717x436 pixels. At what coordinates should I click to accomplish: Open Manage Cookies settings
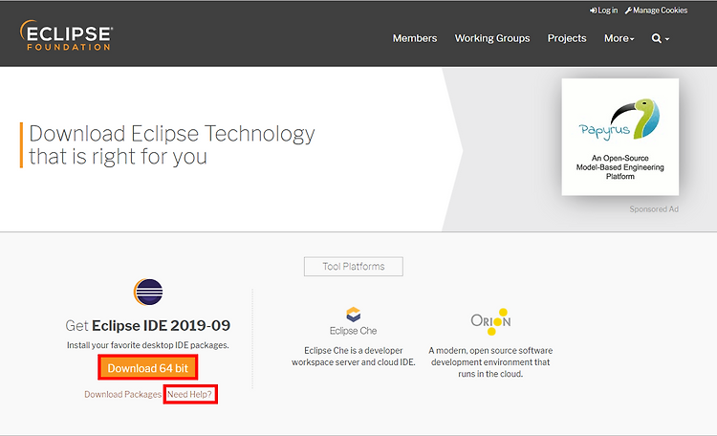[x=656, y=11]
